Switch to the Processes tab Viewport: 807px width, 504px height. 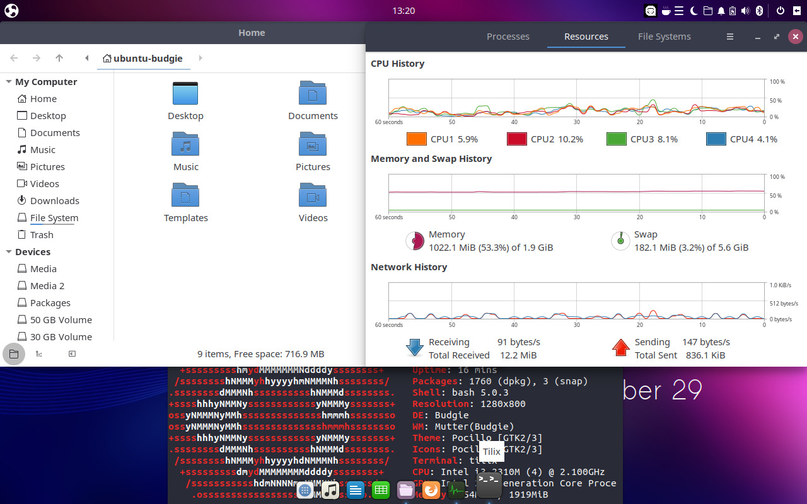508,37
